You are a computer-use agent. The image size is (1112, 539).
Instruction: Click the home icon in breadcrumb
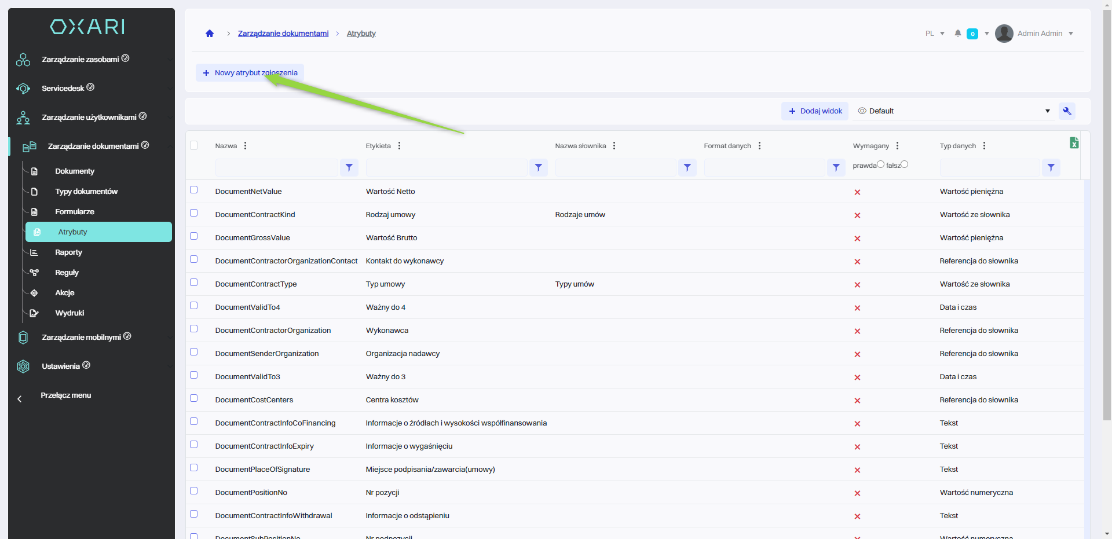pyautogui.click(x=210, y=34)
